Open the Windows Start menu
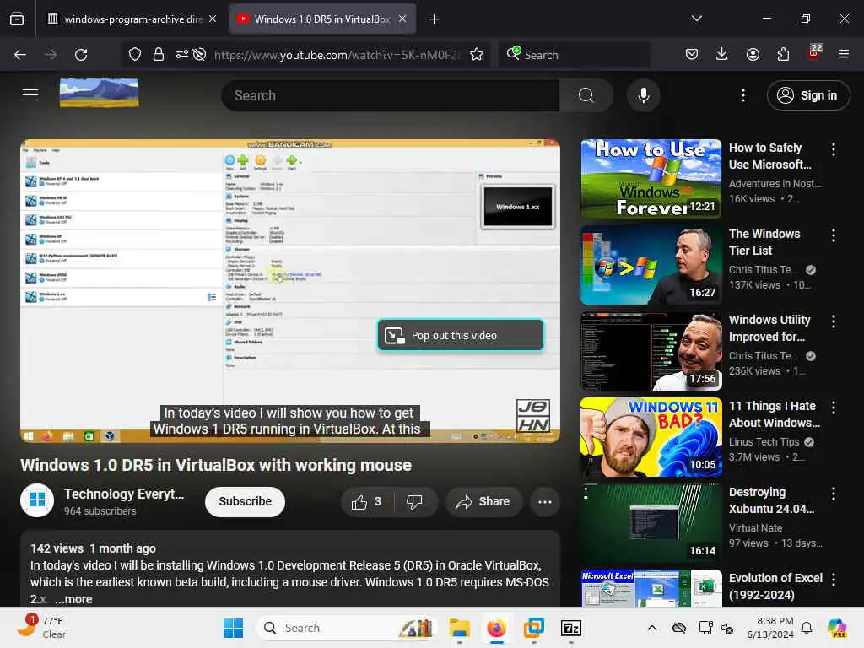Viewport: 864px width, 648px height. tap(233, 628)
